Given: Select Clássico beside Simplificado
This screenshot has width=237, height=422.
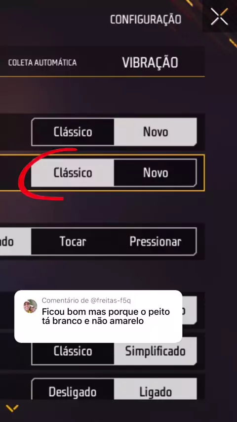Looking at the screenshot, I should click(x=73, y=351).
